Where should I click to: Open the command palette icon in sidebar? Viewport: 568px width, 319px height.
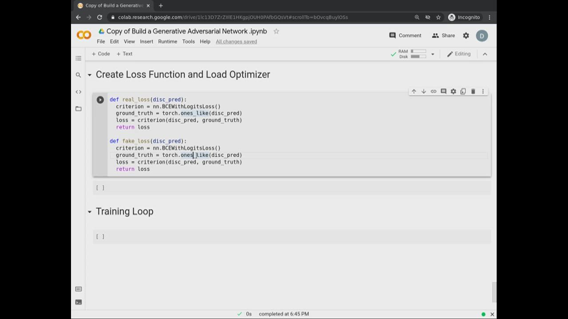pos(79,289)
